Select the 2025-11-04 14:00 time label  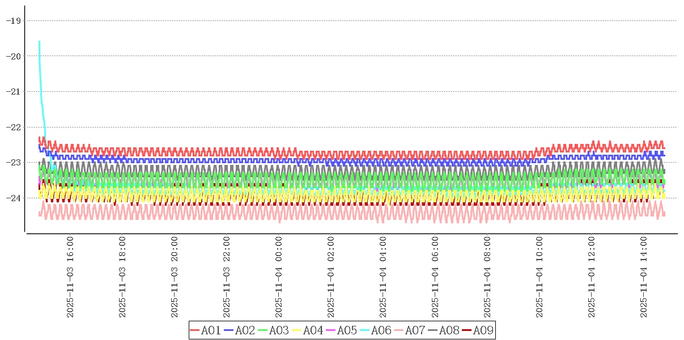tap(644, 278)
